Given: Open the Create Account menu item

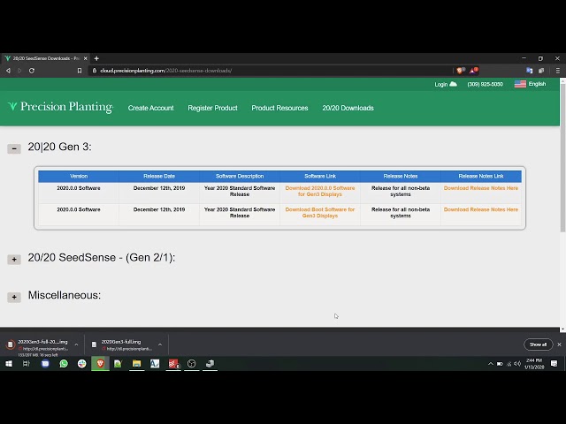Looking at the screenshot, I should [x=150, y=108].
